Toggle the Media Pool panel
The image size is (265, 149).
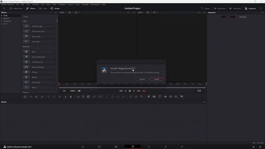pos(16,8)
